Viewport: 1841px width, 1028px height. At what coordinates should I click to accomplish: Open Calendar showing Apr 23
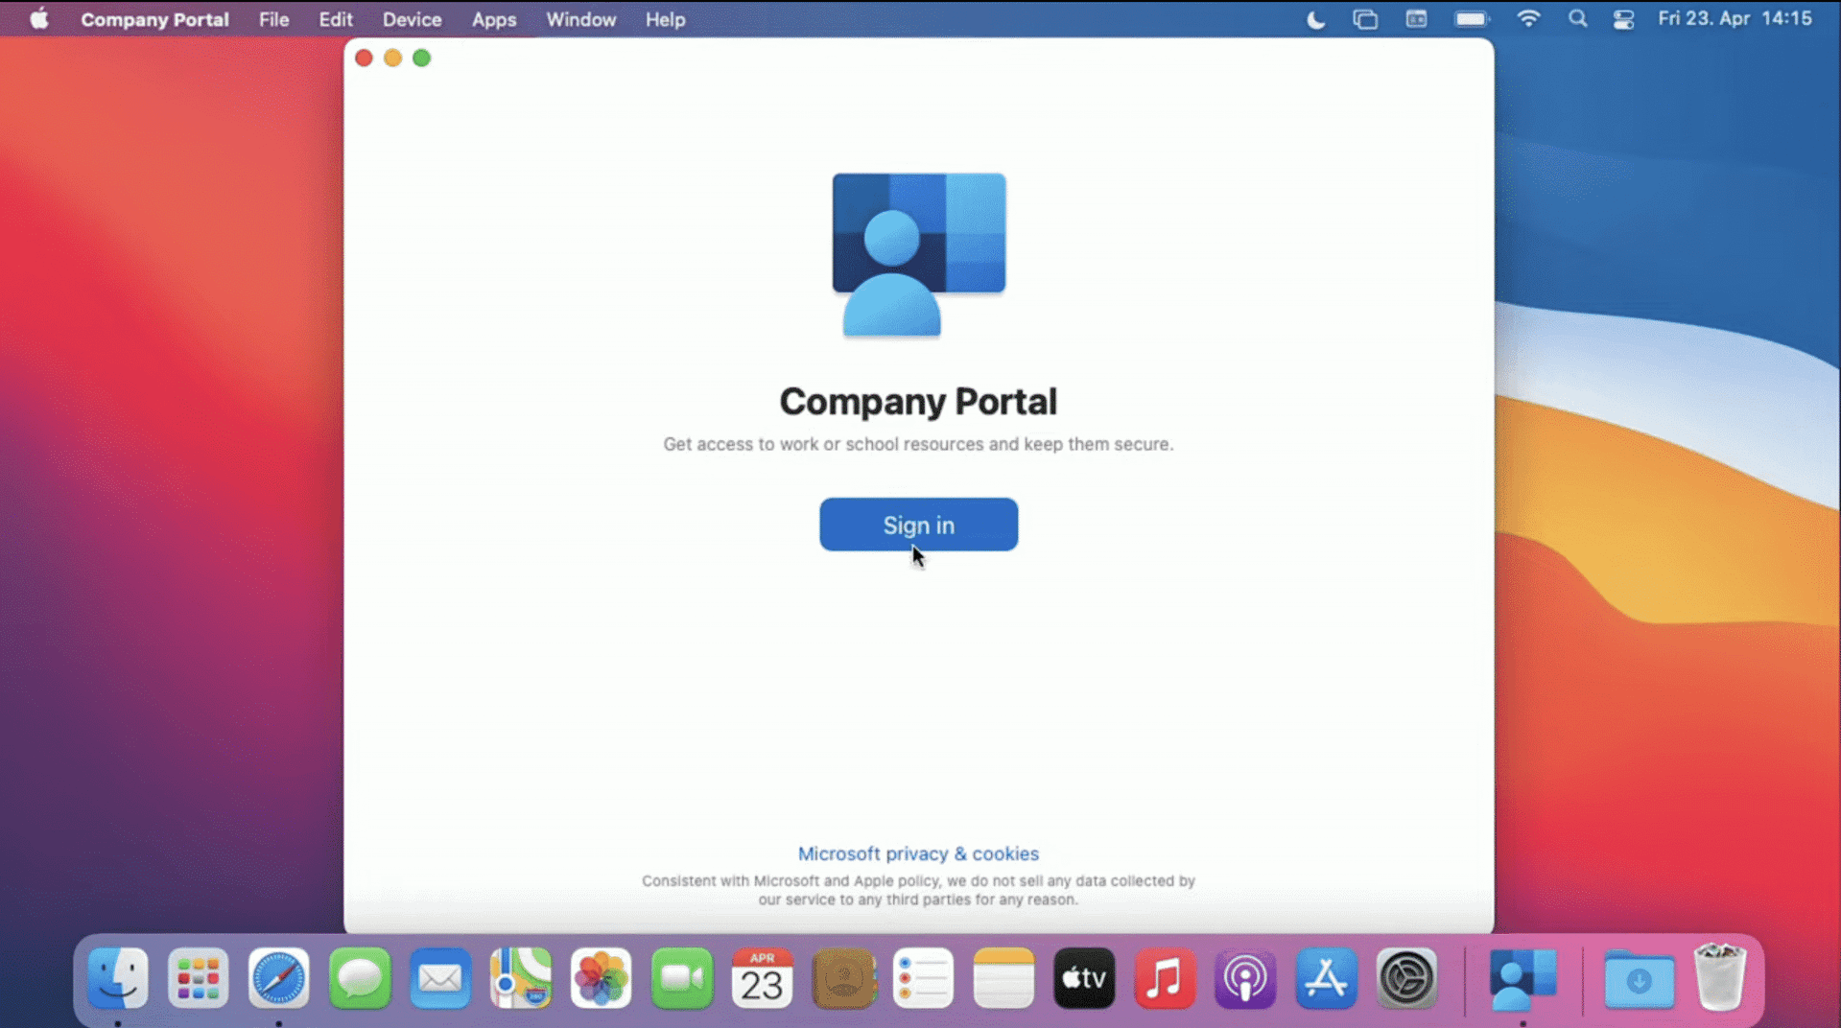pyautogui.click(x=762, y=979)
